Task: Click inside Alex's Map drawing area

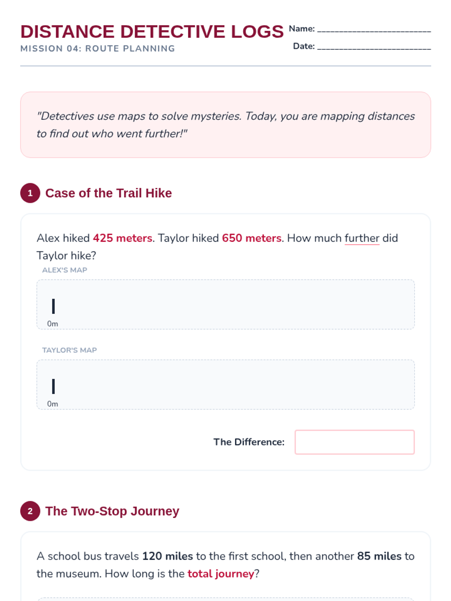Action: pos(225,304)
